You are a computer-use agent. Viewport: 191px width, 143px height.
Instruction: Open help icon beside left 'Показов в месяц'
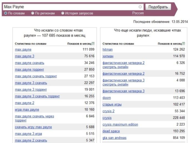[93, 44]
